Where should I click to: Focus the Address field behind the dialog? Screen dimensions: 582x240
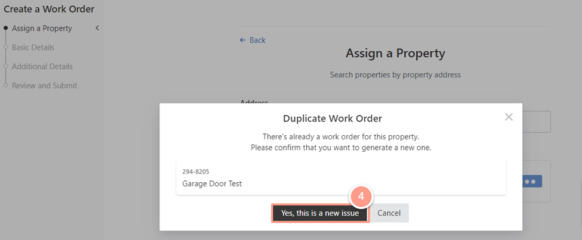click(536, 121)
